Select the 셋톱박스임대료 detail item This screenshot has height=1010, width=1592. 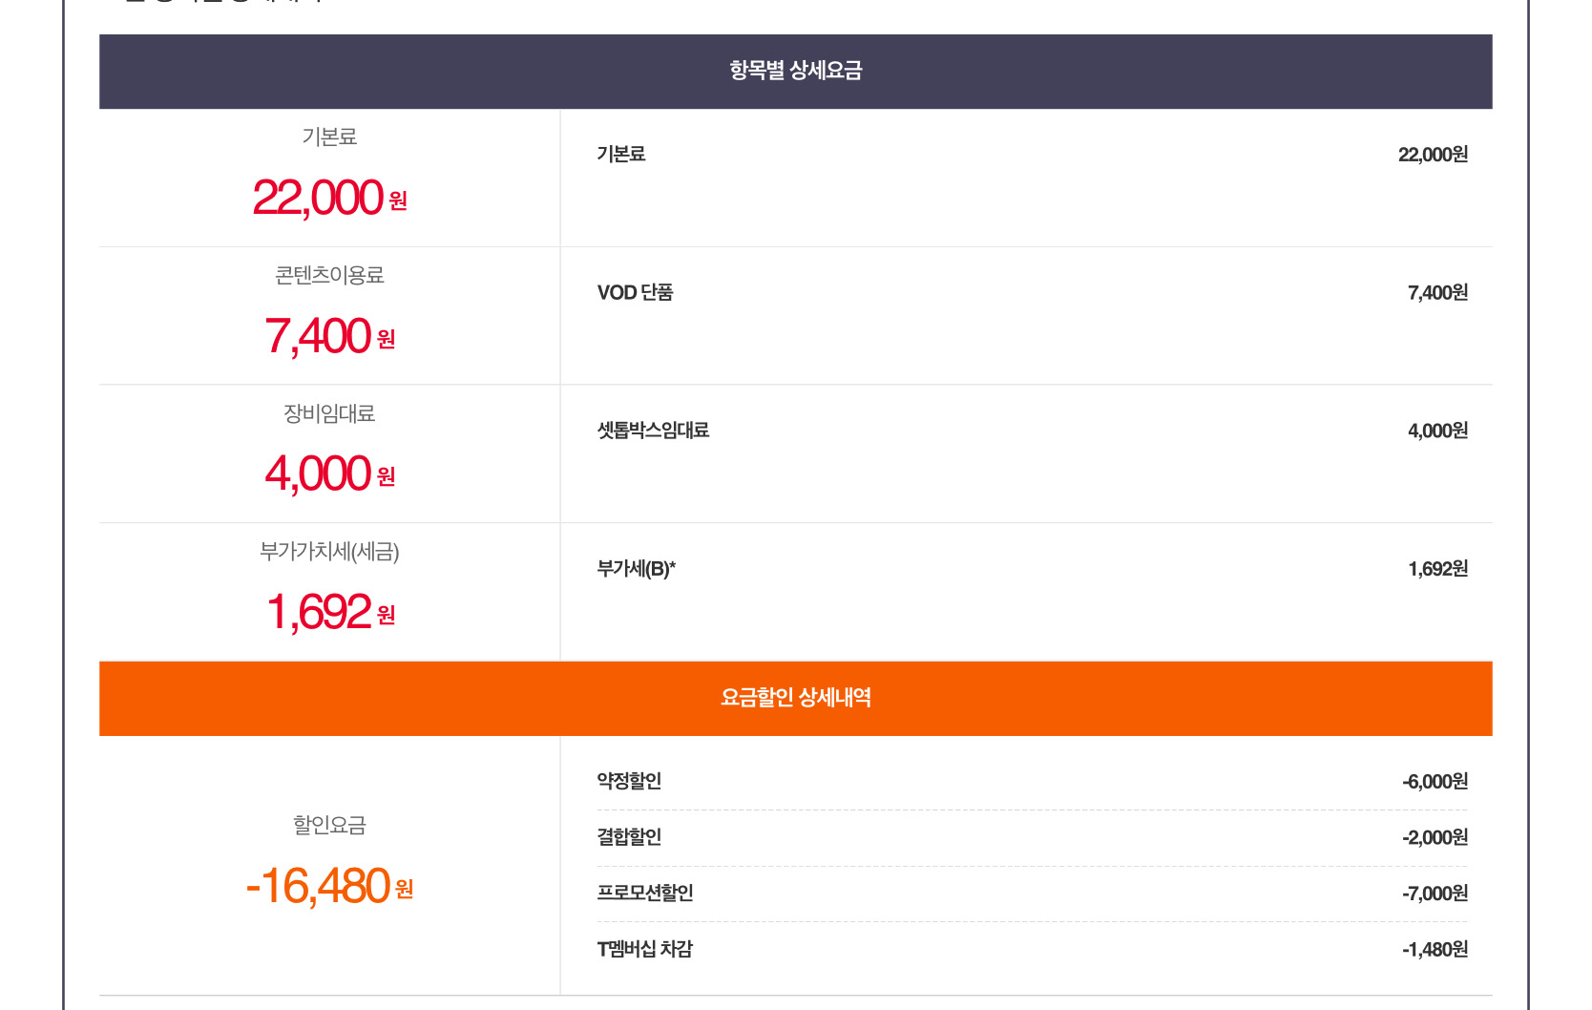pyautogui.click(x=653, y=431)
